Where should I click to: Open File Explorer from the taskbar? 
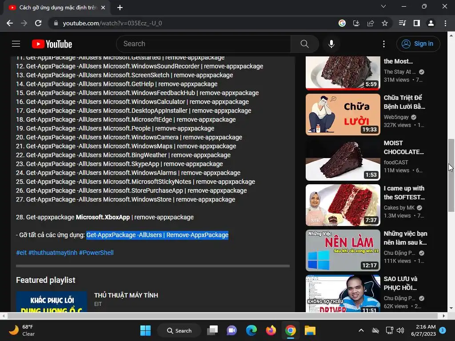(x=310, y=330)
